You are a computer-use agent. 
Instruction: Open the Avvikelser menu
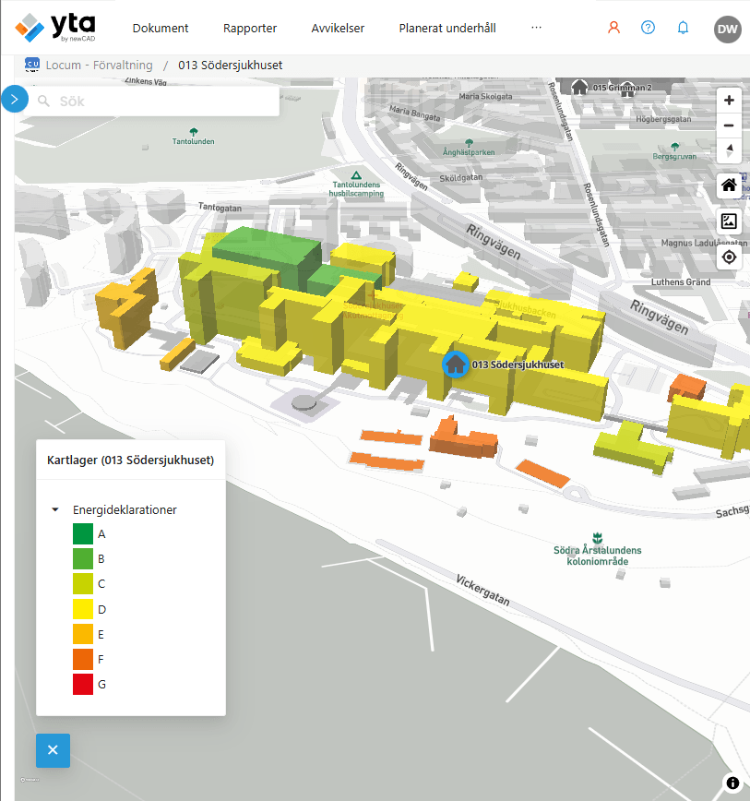click(x=338, y=28)
